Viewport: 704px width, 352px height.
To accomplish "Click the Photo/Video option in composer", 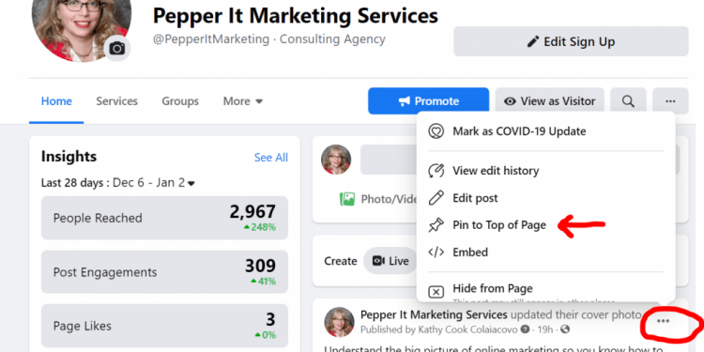I will coord(378,199).
